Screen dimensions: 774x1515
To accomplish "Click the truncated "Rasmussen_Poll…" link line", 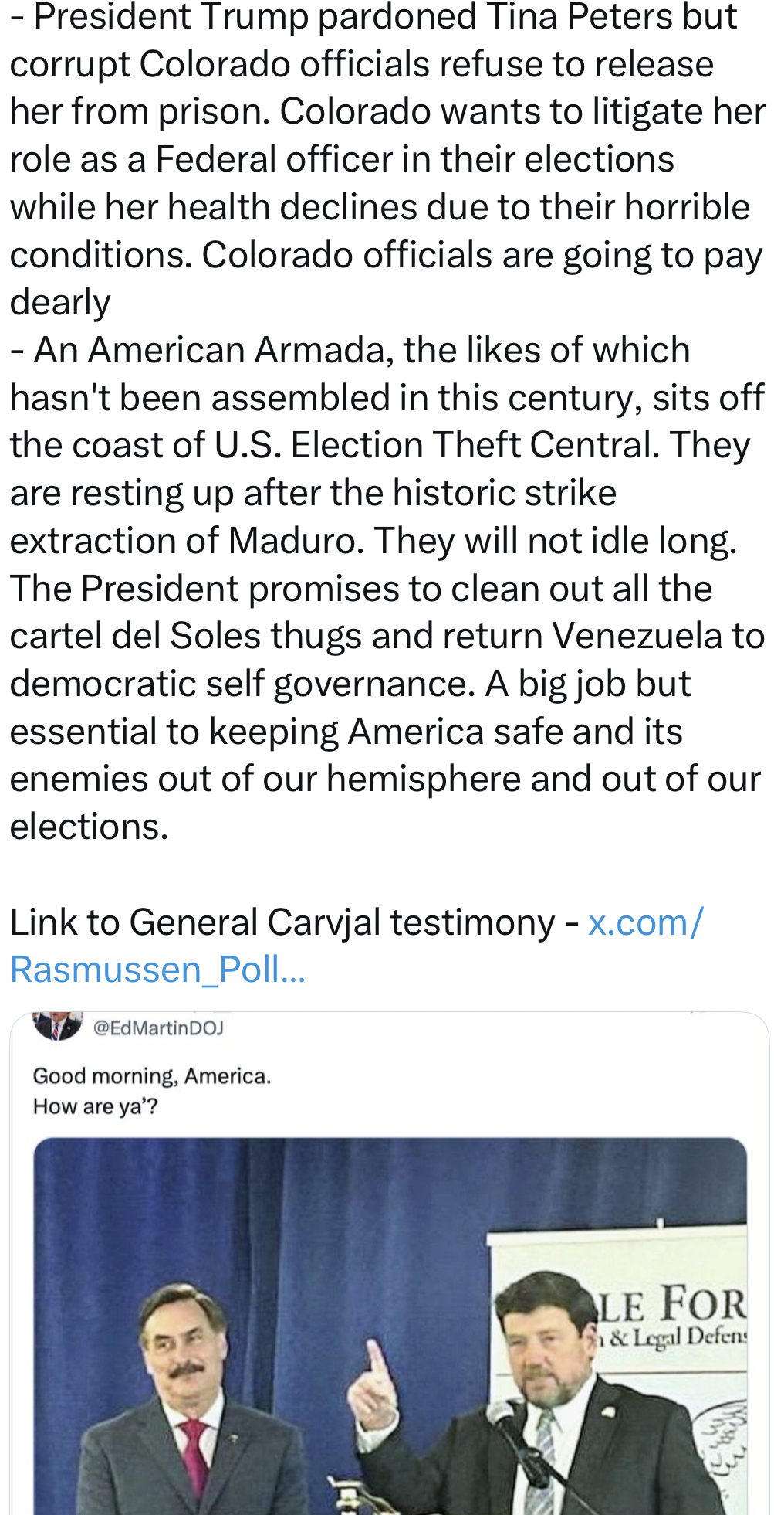I will 158,970.
